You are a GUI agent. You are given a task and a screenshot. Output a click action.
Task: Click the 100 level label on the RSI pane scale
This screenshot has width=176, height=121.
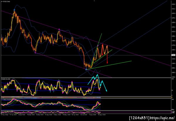click(173, 79)
